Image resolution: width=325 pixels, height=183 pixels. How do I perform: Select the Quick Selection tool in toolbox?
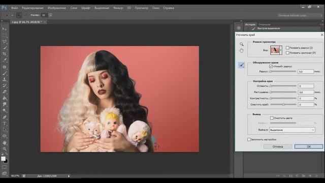[x=5, y=48]
